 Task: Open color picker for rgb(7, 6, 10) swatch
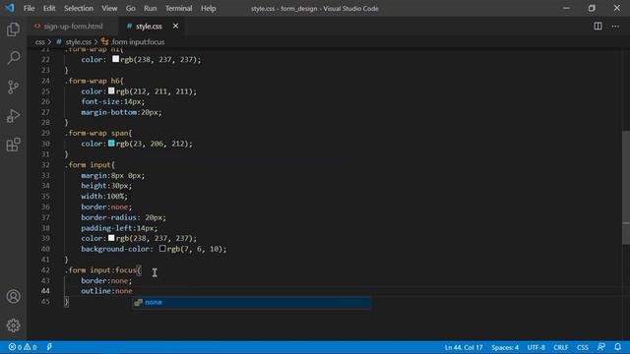click(x=162, y=249)
